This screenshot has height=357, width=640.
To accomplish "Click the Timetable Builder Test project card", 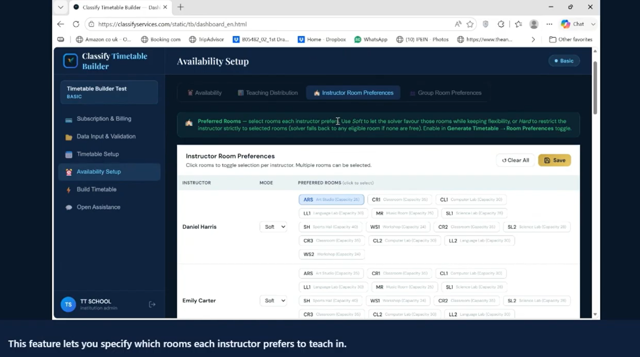I will point(109,93).
